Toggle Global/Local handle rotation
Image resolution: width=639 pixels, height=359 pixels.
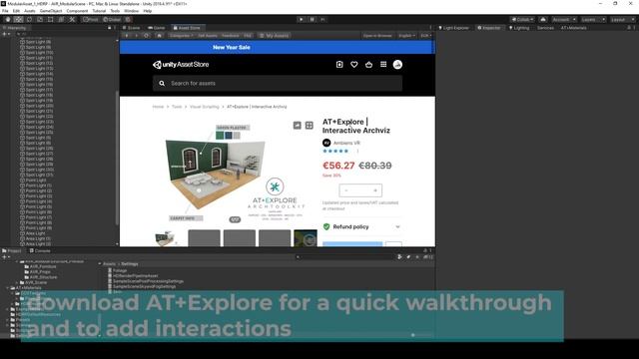coord(112,20)
